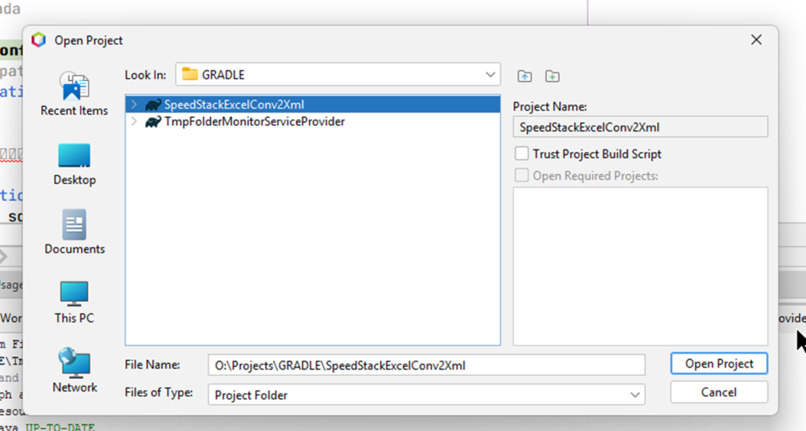Select the SpeedStackExcelConv2Xml project entry

[x=234, y=105]
